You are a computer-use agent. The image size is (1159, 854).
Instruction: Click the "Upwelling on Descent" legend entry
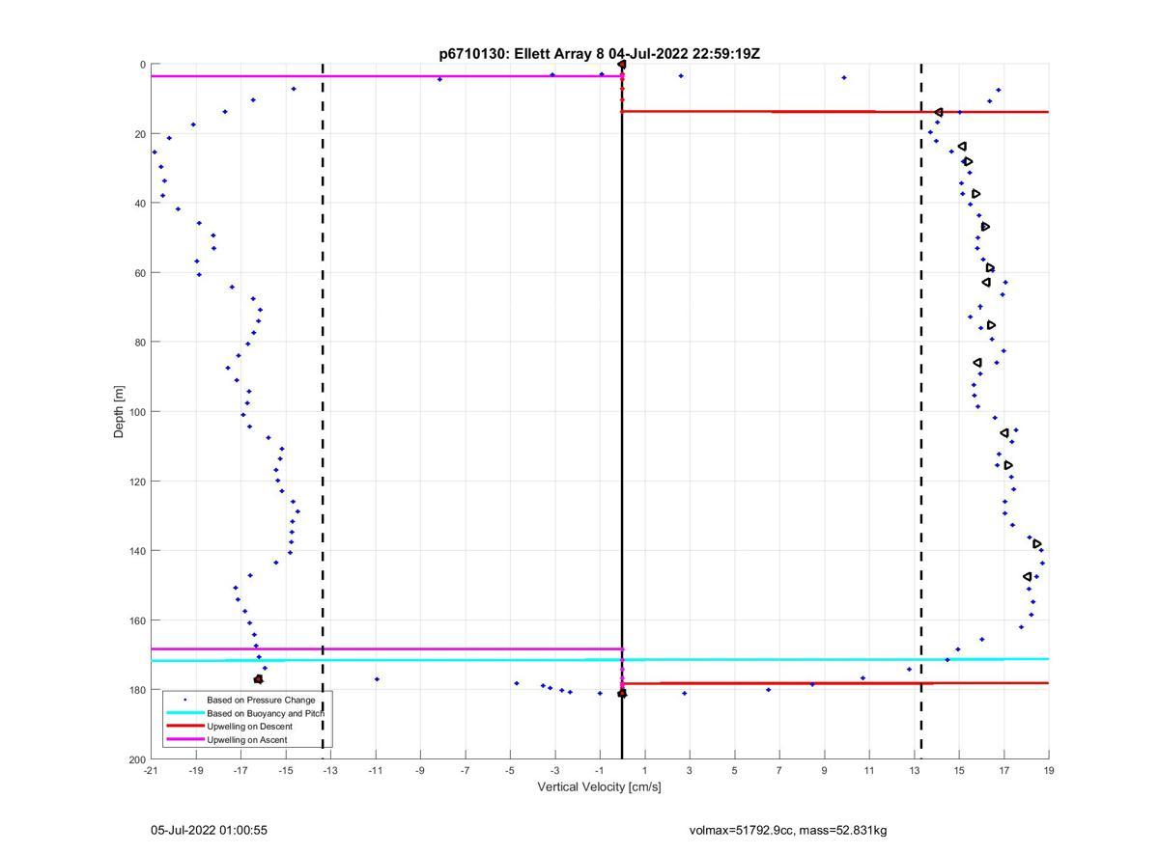(249, 726)
